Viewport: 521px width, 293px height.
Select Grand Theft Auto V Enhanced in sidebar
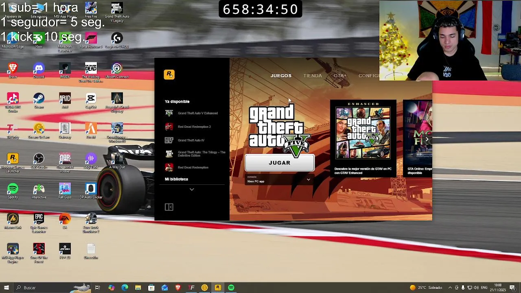click(192, 113)
